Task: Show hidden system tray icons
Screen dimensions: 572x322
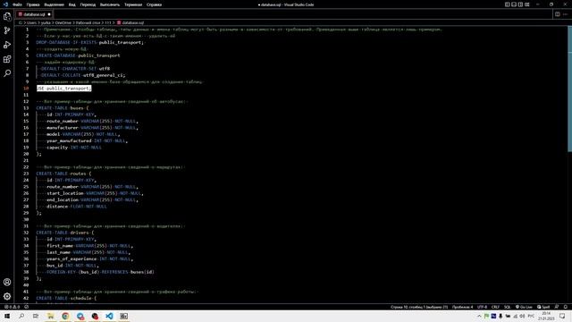Action: (x=479, y=316)
